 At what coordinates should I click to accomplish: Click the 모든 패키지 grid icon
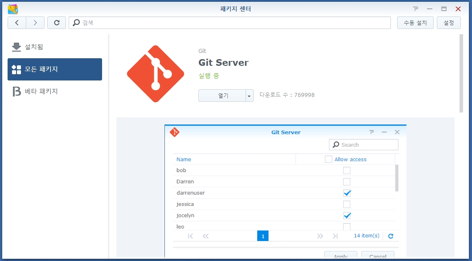(x=16, y=69)
